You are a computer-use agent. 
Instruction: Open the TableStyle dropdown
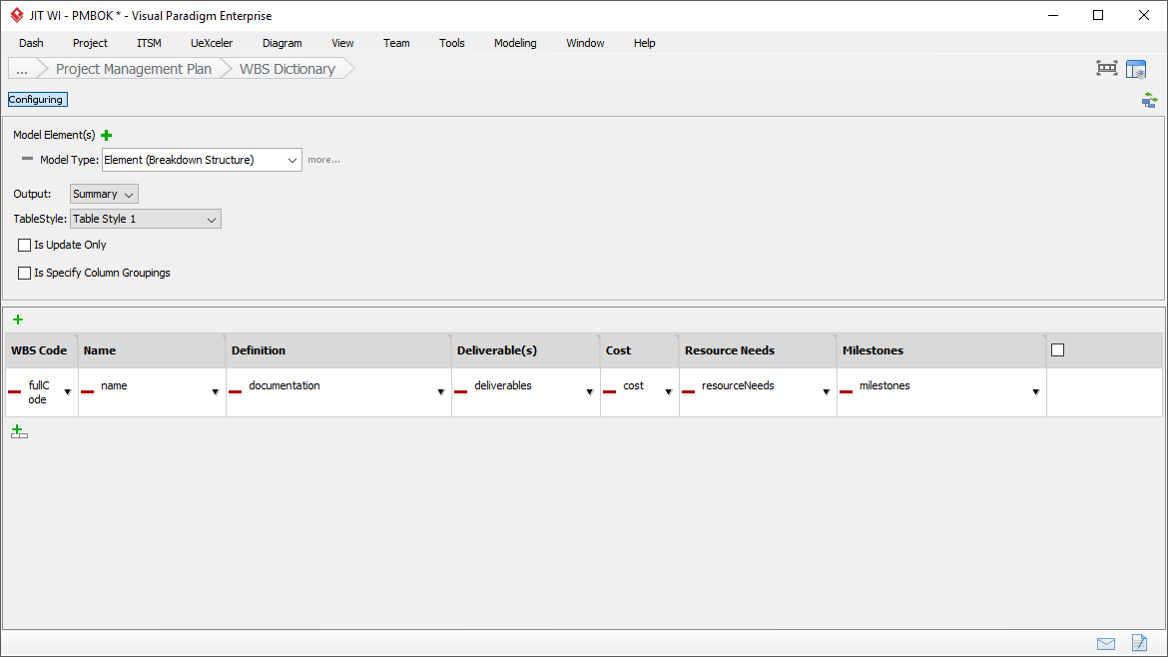pyautogui.click(x=146, y=219)
